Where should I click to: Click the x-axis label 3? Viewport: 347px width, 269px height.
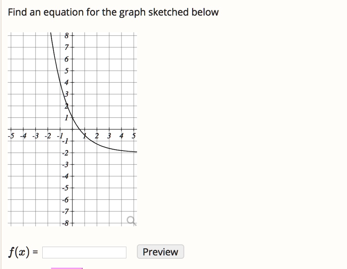[x=109, y=136]
